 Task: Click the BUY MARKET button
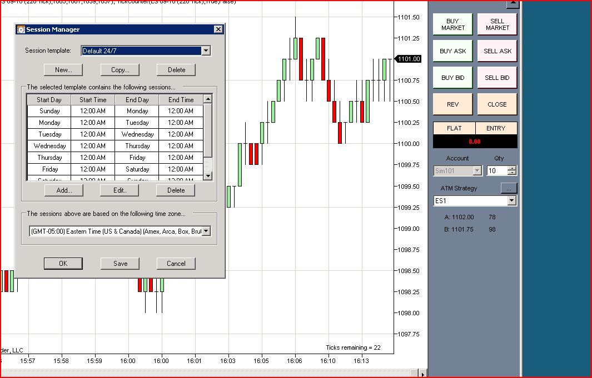click(x=452, y=24)
